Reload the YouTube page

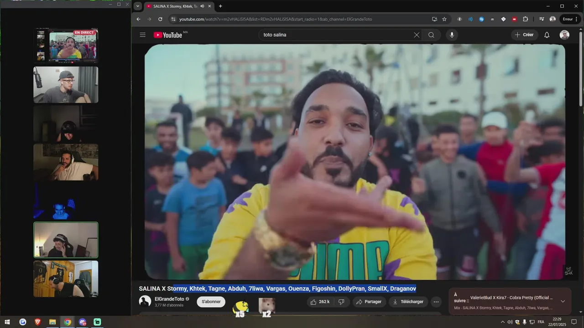(x=160, y=19)
